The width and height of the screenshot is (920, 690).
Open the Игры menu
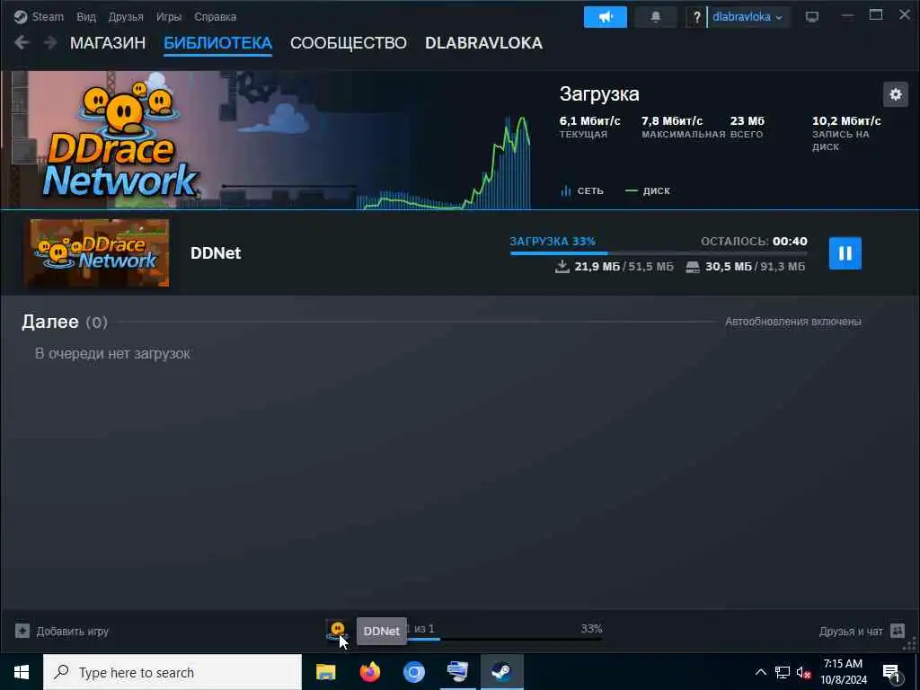pos(168,16)
